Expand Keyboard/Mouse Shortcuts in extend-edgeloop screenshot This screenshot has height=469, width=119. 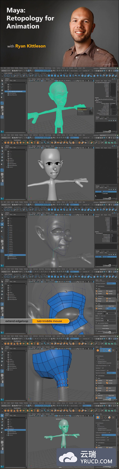(96, 331)
